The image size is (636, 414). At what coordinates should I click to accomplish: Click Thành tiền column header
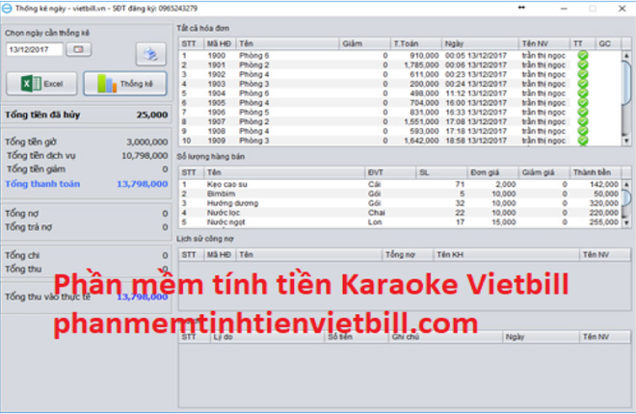pyautogui.click(x=596, y=172)
